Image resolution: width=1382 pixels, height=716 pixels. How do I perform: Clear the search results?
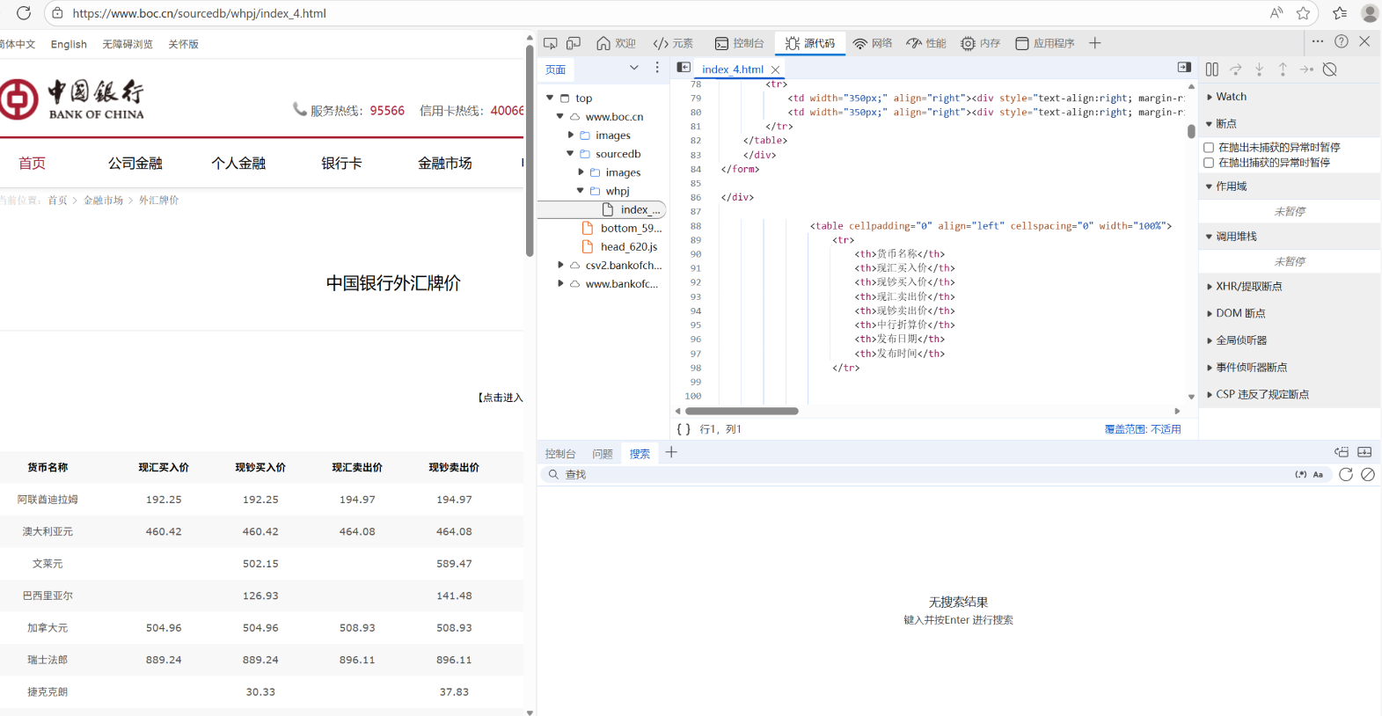1368,474
